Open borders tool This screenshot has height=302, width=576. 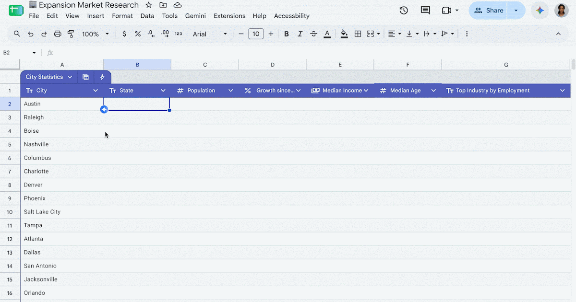(358, 34)
